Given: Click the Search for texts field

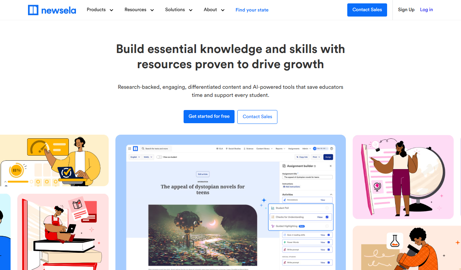Looking at the screenshot, I should [156, 148].
